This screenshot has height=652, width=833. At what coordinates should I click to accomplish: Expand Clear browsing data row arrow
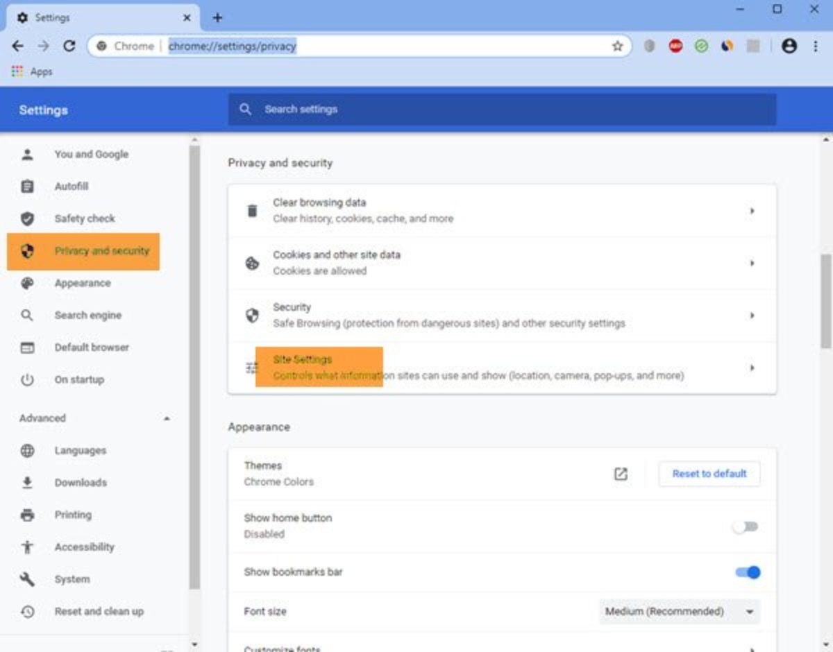752,210
